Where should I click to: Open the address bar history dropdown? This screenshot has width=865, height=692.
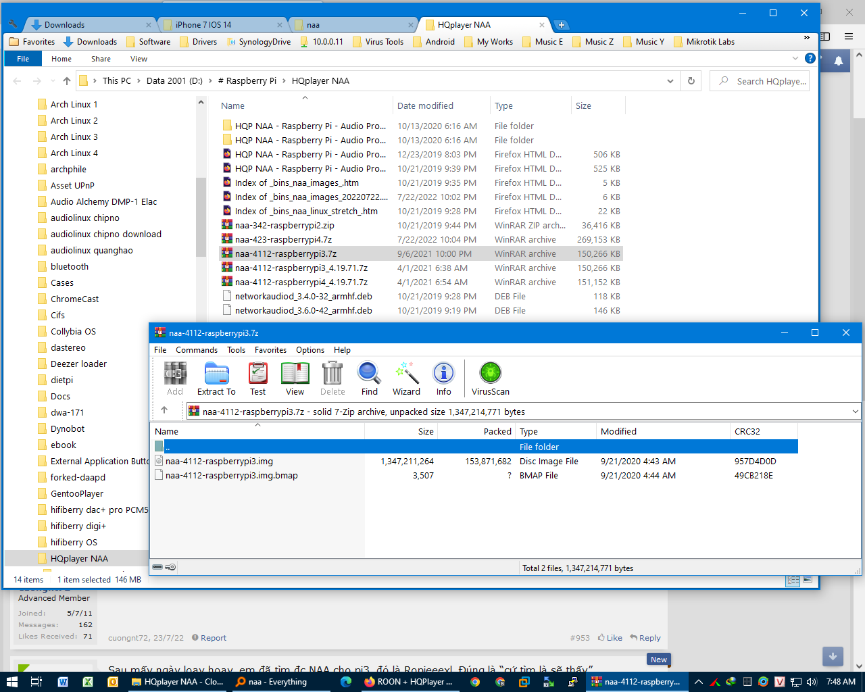click(x=670, y=80)
